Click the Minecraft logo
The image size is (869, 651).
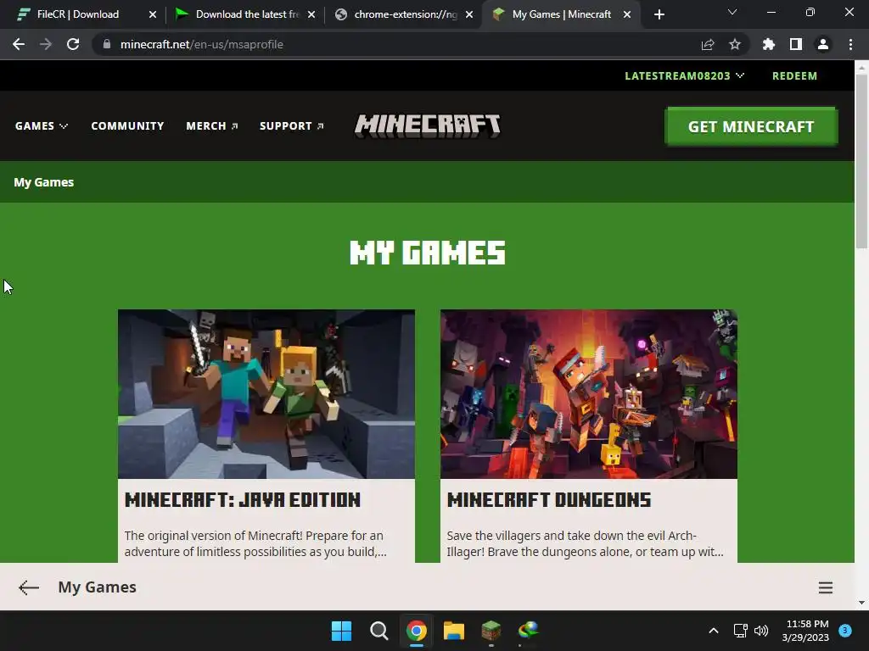coord(428,125)
